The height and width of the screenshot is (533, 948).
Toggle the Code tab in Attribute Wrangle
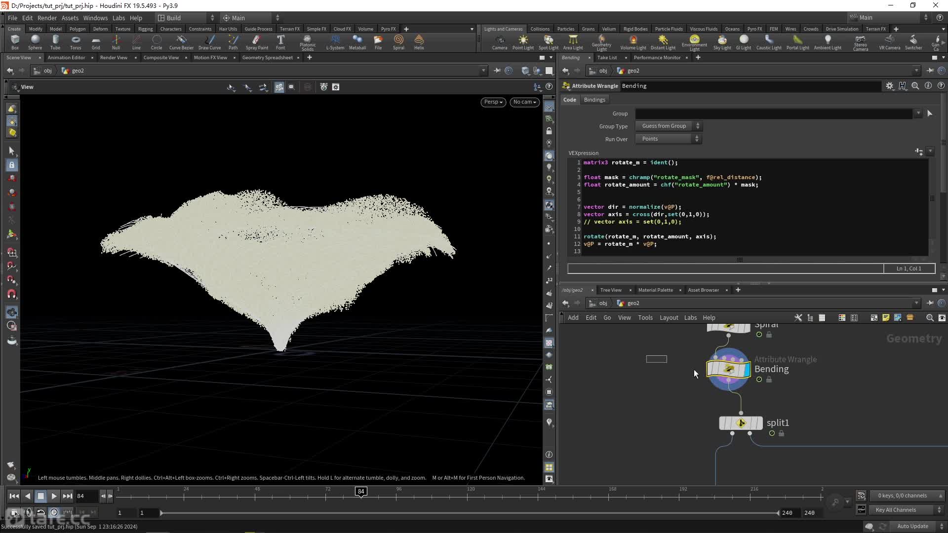tap(569, 100)
